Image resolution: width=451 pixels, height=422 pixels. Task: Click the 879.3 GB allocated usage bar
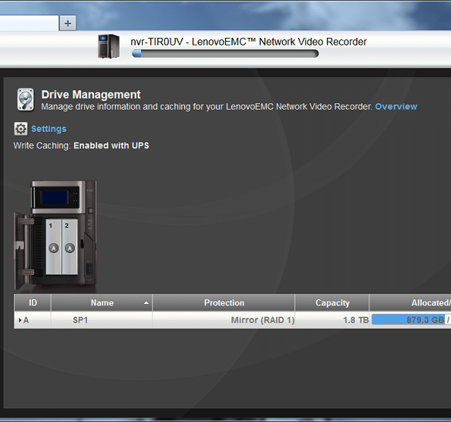411,319
